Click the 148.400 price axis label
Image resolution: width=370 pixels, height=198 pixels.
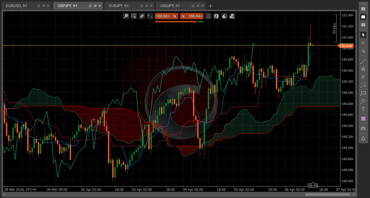pos(347,181)
